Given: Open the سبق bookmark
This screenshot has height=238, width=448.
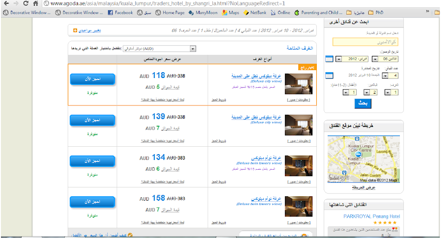Looking at the screenshot, I should [x=144, y=13].
